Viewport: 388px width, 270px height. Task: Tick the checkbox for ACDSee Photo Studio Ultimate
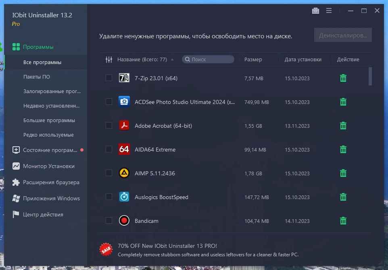click(x=109, y=102)
